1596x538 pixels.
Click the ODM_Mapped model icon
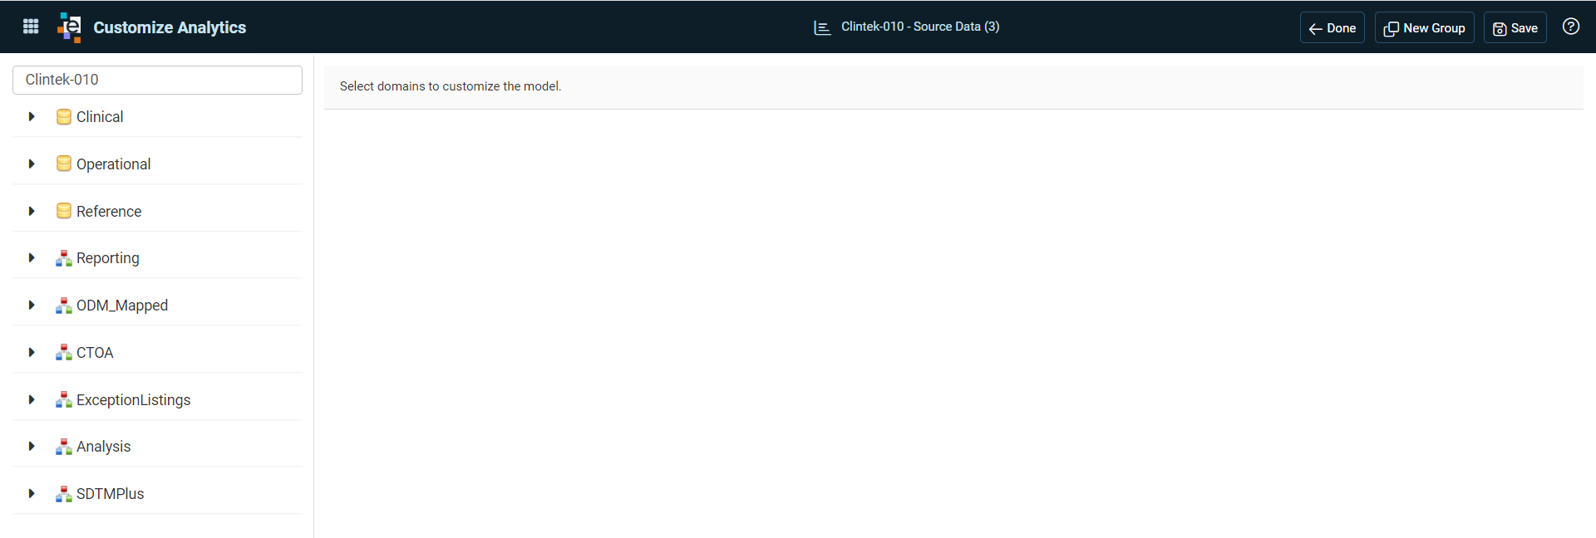click(x=64, y=306)
